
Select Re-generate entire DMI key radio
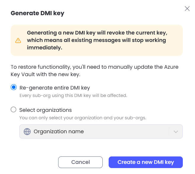click(x=14, y=87)
